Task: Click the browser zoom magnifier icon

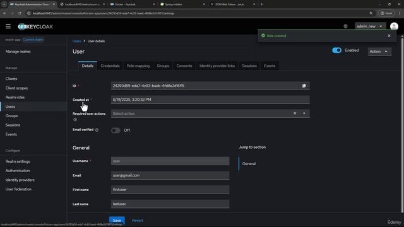Action: (371, 13)
